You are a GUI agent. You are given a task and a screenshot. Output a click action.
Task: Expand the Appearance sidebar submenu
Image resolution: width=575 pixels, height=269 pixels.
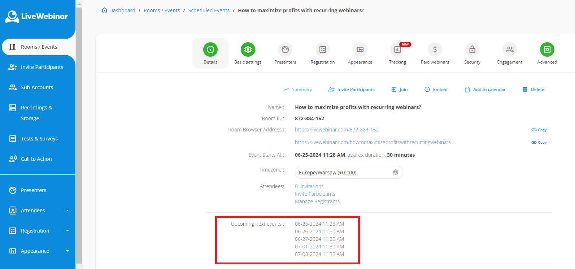click(x=67, y=251)
